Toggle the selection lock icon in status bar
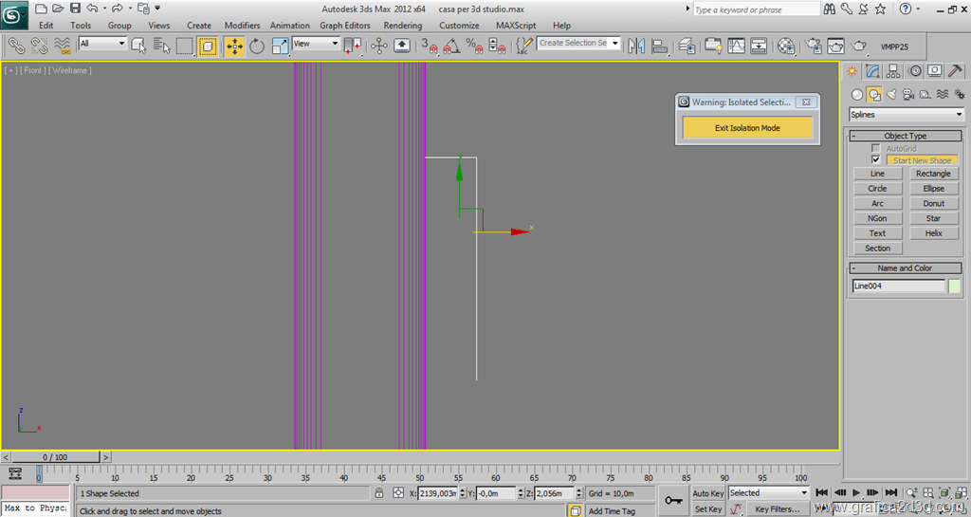 click(379, 493)
